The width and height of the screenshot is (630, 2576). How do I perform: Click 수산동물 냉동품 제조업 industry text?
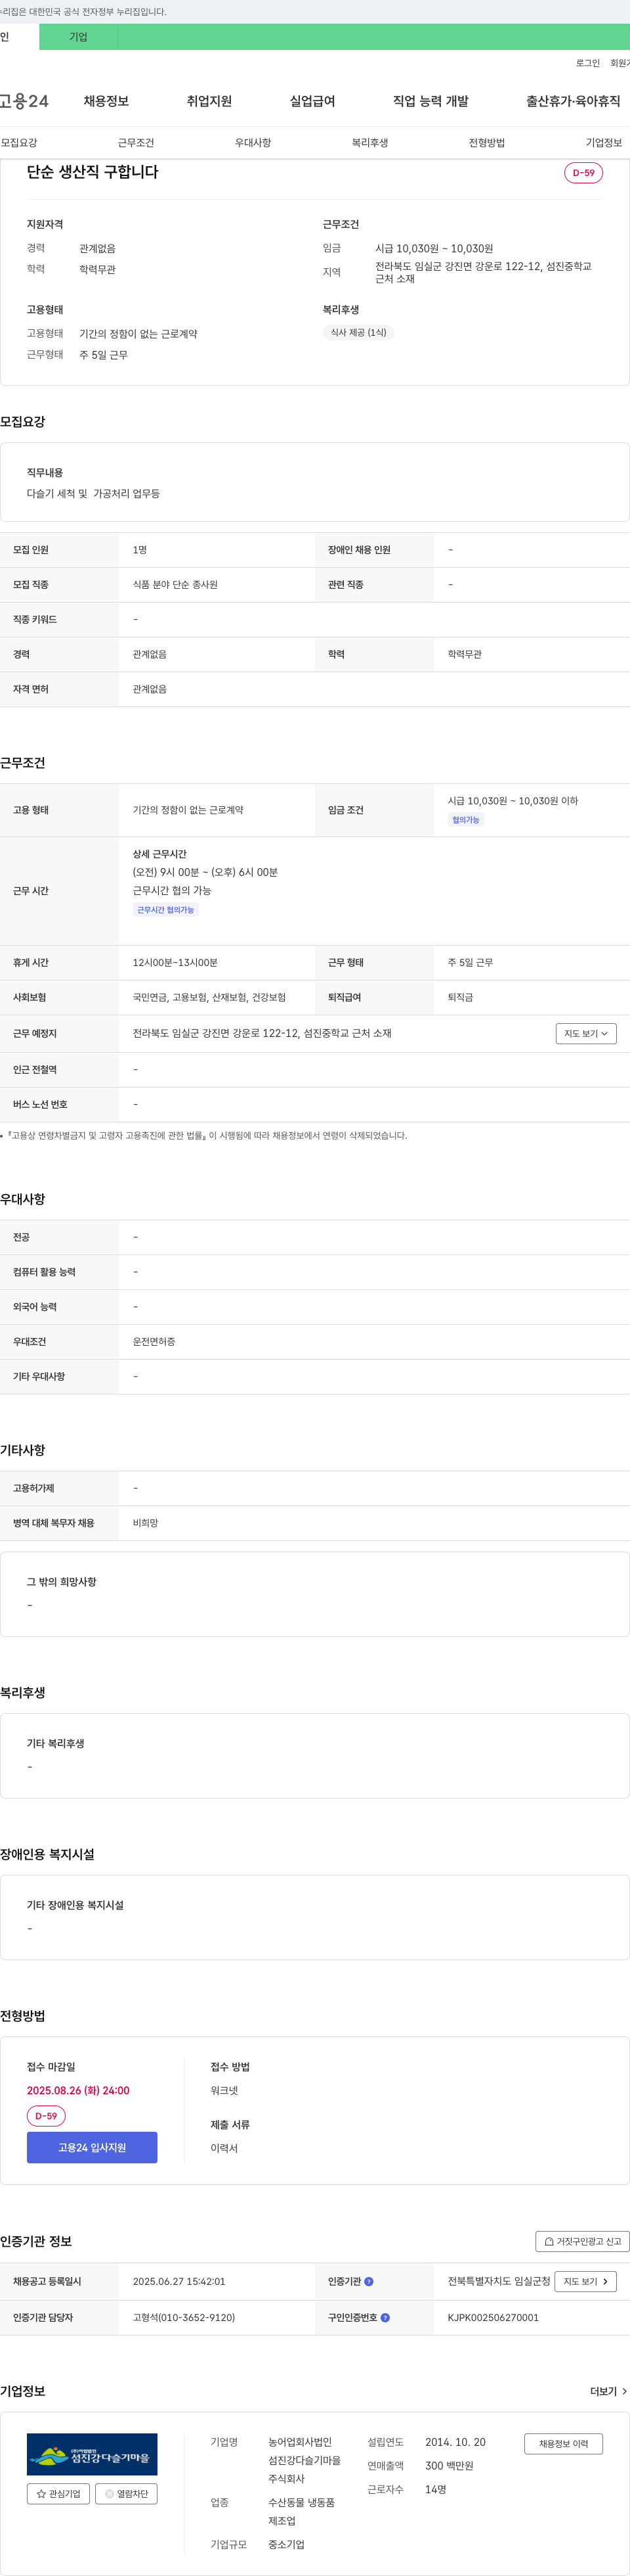pos(301,2511)
